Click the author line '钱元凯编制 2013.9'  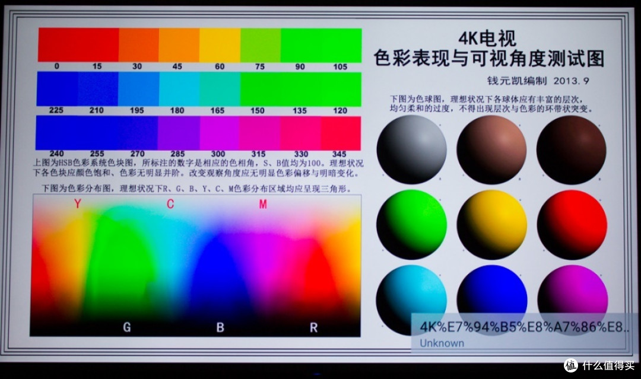click(x=538, y=81)
